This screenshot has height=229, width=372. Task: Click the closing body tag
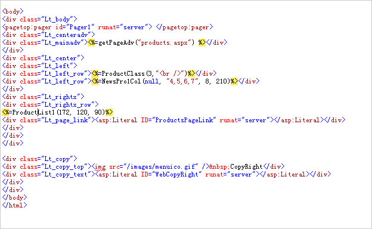tap(14, 197)
